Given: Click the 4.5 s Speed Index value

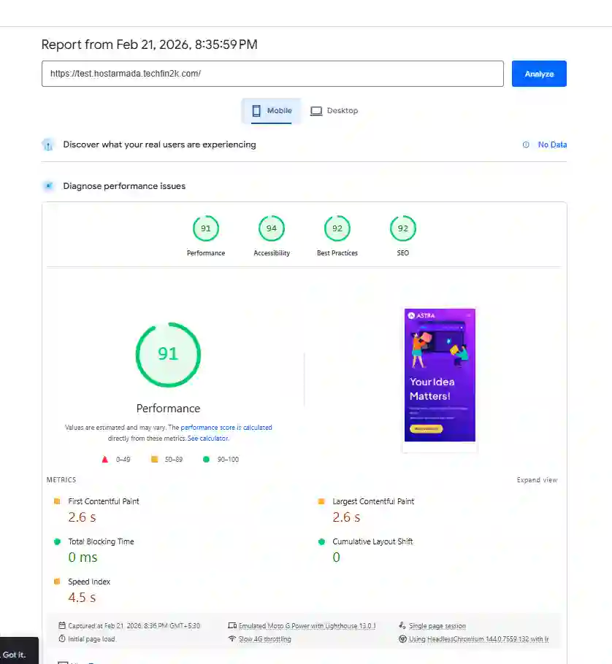Looking at the screenshot, I should point(83,598).
